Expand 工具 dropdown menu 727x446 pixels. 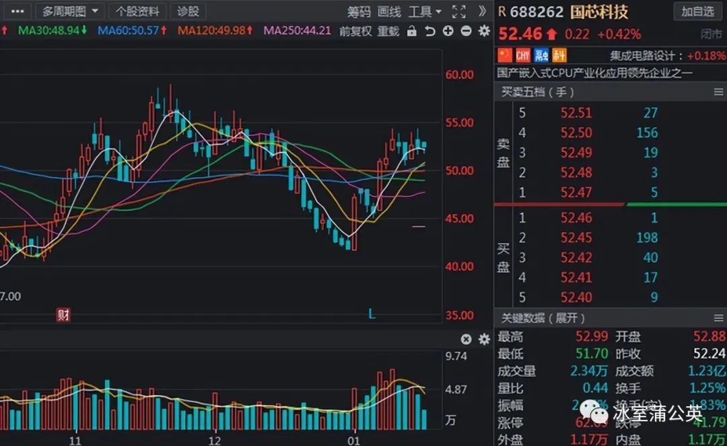pos(425,11)
